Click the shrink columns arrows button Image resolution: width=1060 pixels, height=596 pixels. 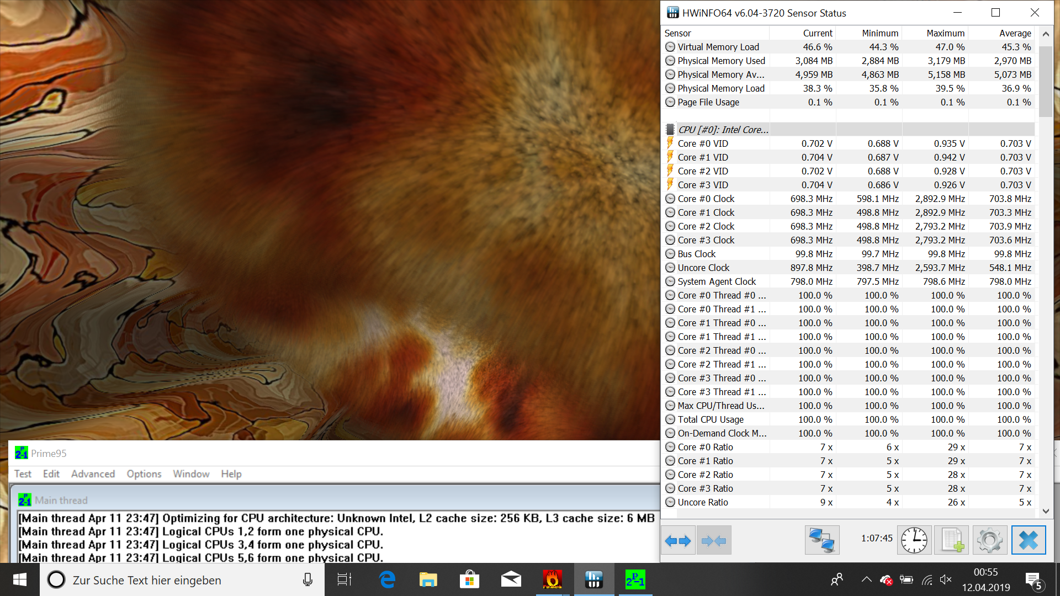click(714, 541)
